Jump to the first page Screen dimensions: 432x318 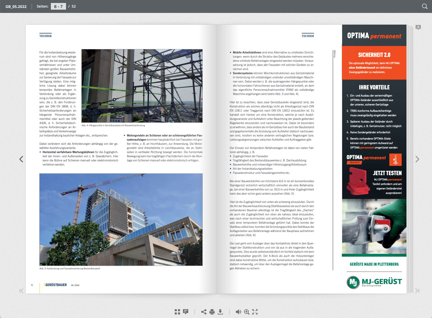pos(21,291)
